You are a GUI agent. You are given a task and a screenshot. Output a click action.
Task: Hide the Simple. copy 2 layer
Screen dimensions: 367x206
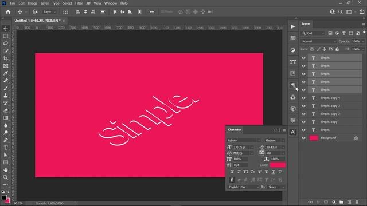[303, 114]
